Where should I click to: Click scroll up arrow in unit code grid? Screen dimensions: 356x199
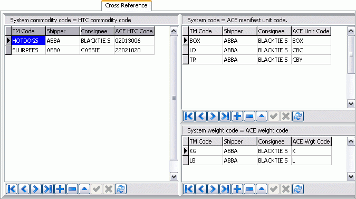[x=351, y=31]
